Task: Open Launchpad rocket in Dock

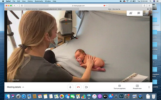Action: pyautogui.click(x=18, y=96)
